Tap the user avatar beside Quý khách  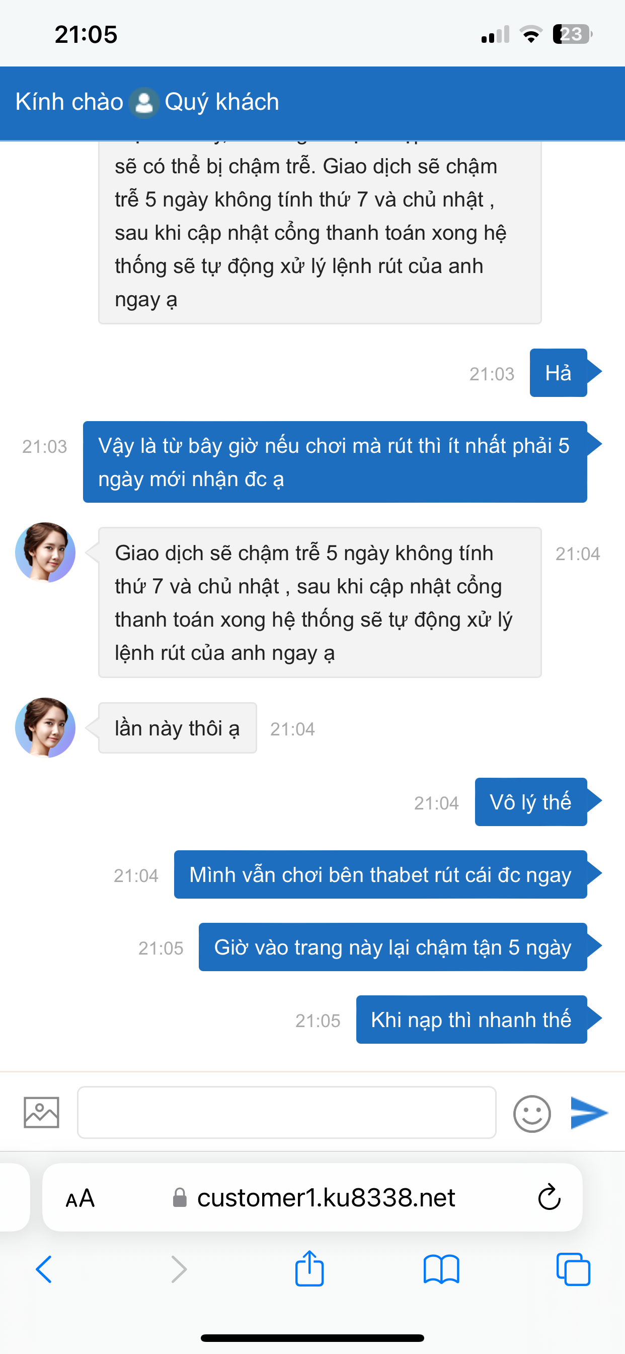click(144, 102)
